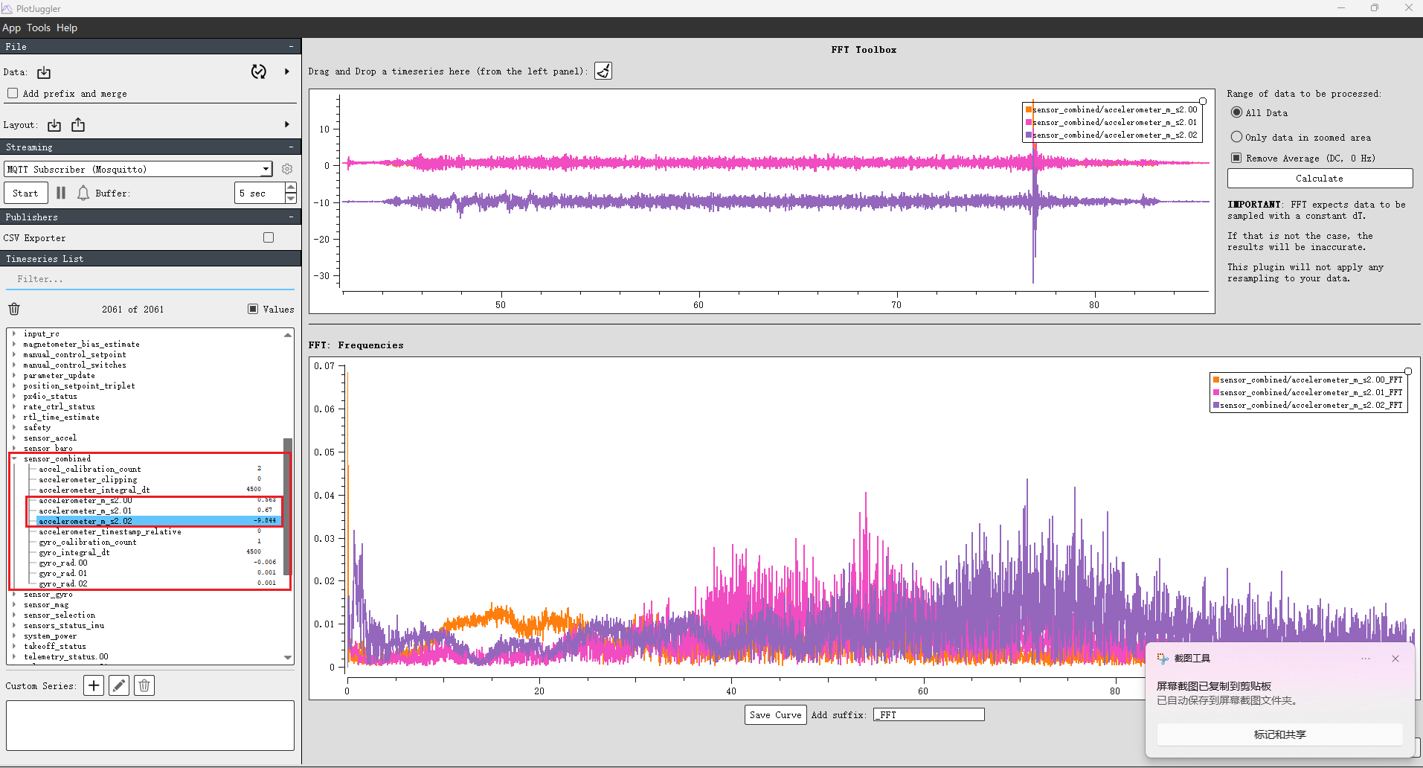
Task: Click the Calculate button
Action: [x=1319, y=179]
